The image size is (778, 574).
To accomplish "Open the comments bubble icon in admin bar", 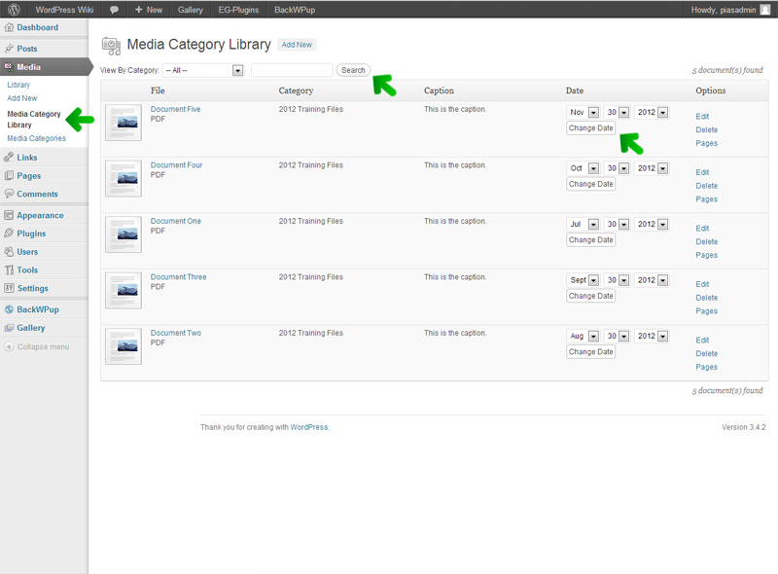I will coord(114,9).
